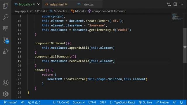Open the Manage gear icon
The width and height of the screenshot is (187, 105).
click(6, 94)
